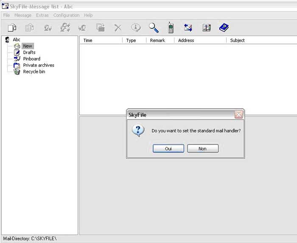Image resolution: width=297 pixels, height=243 pixels.
Task: Click the blue help book icon
Action: point(224,28)
